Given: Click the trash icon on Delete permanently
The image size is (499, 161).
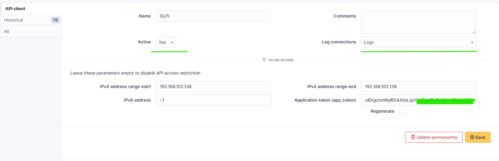Looking at the screenshot, I should tap(413, 137).
